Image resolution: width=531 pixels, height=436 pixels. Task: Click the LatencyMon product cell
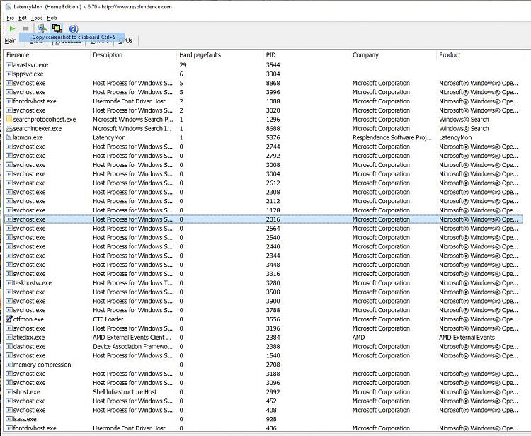tap(455, 137)
